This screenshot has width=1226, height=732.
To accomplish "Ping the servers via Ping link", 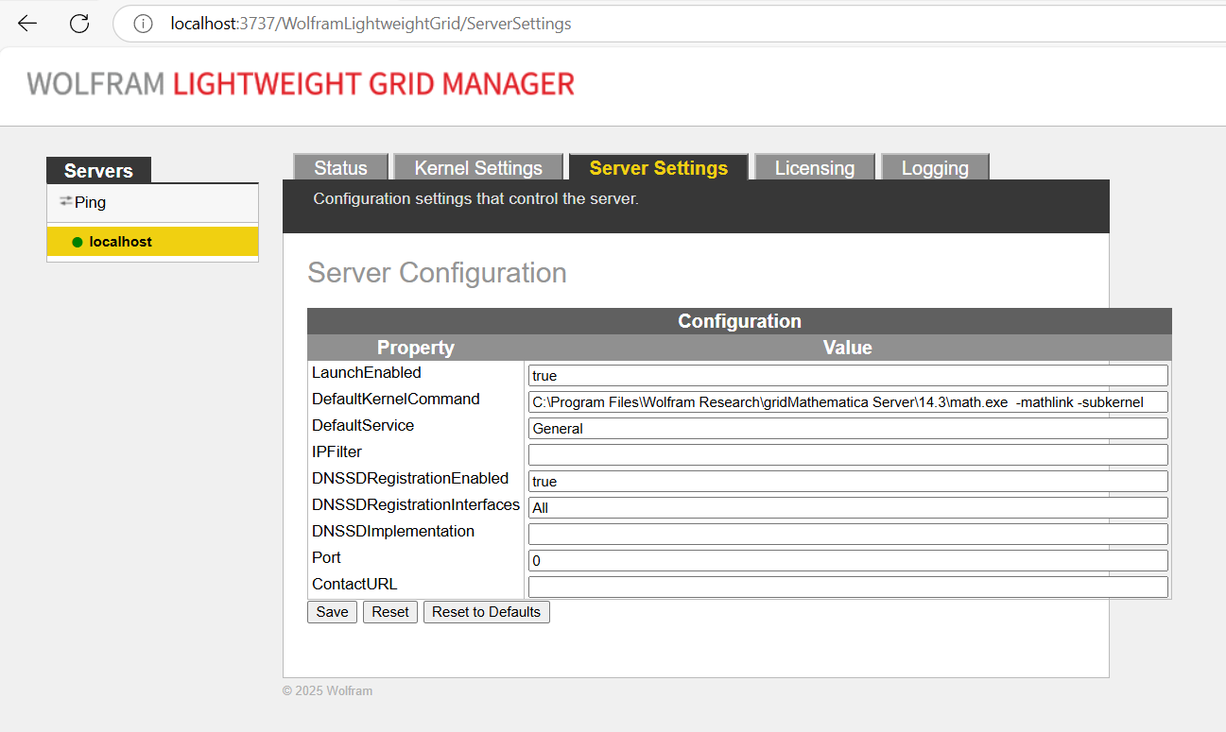I will point(90,202).
